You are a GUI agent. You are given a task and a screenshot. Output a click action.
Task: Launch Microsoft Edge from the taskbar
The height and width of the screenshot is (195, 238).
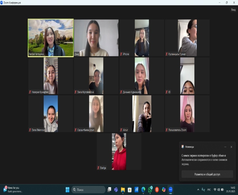pos(143,189)
